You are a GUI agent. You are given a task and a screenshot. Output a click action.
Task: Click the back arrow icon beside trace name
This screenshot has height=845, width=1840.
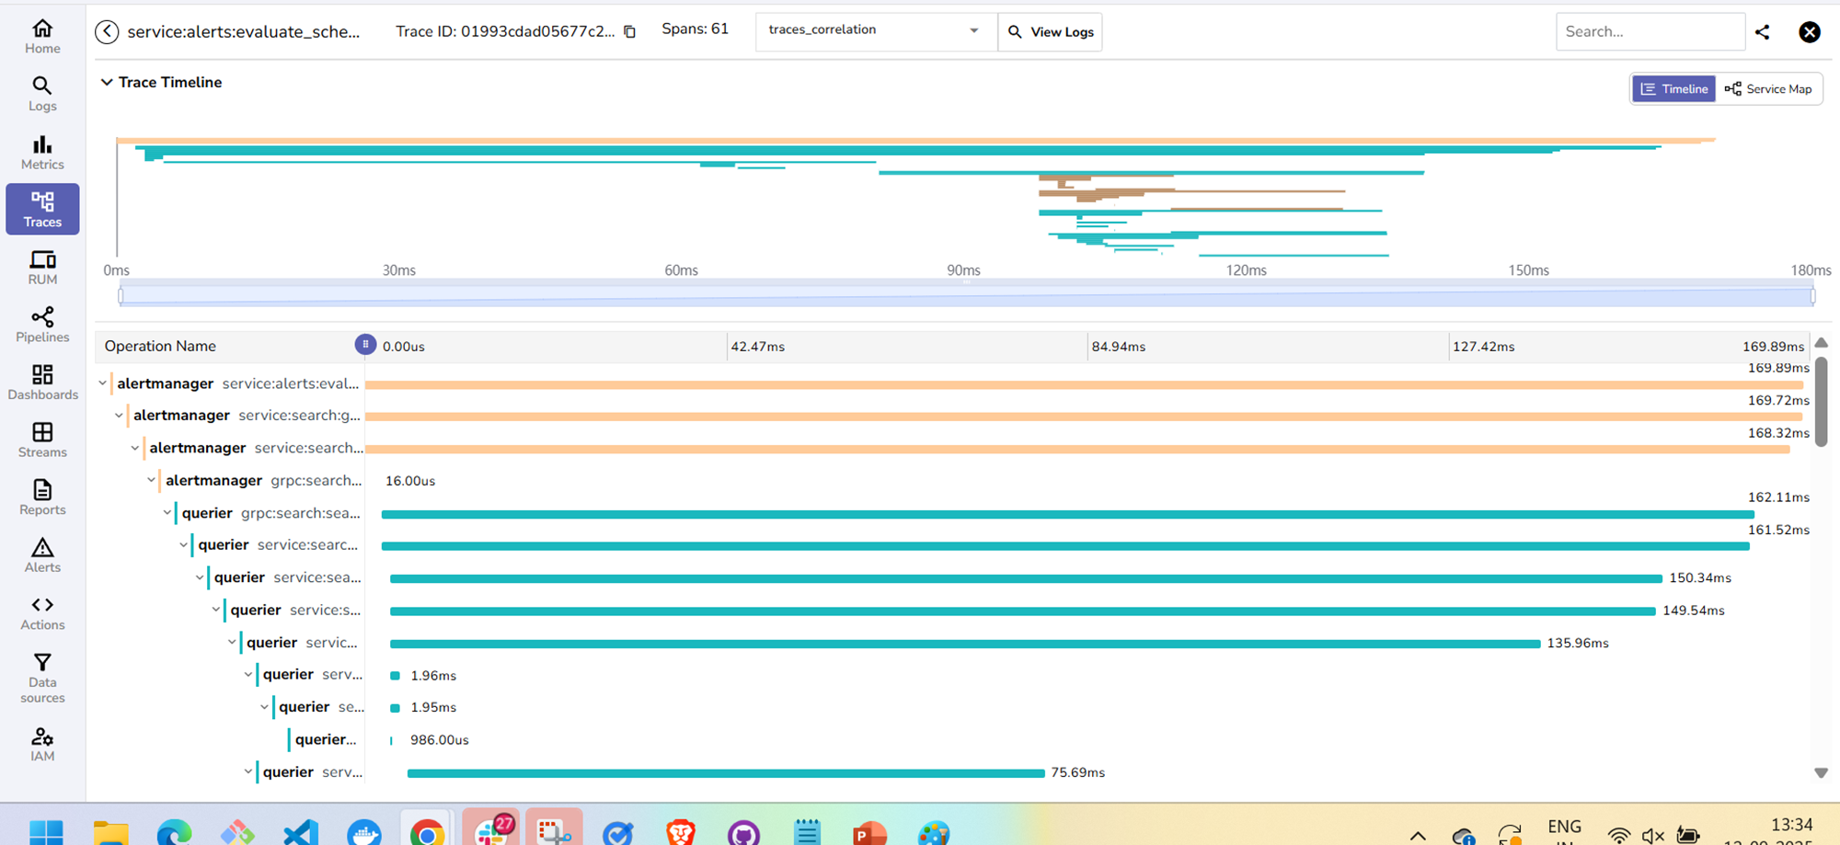click(107, 31)
